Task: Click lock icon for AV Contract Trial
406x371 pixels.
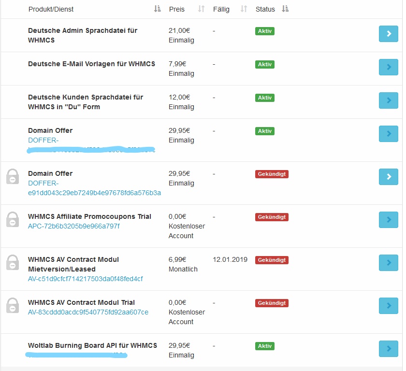Action: pyautogui.click(x=13, y=305)
